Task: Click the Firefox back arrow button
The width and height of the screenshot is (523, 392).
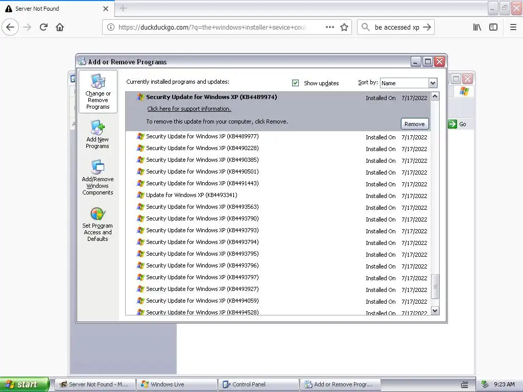Action: 10,28
